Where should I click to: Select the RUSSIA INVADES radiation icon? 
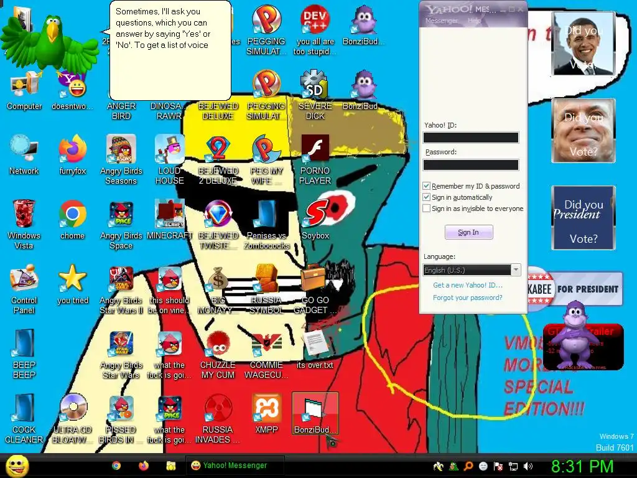pos(218,419)
